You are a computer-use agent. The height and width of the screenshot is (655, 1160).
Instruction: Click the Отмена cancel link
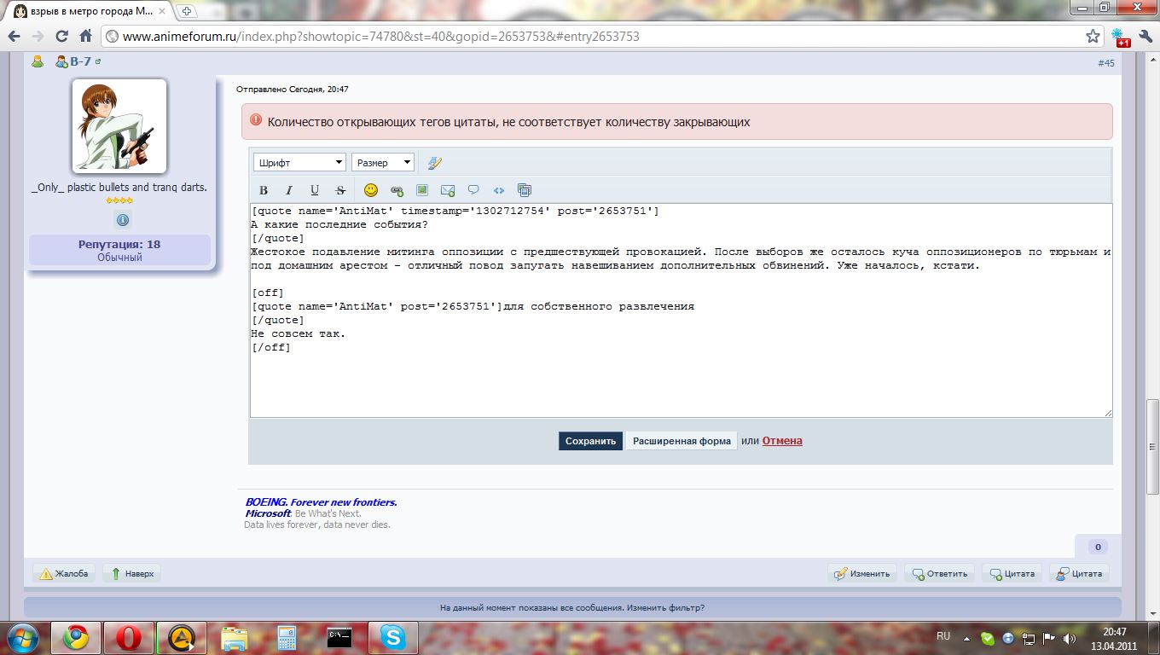pos(782,441)
